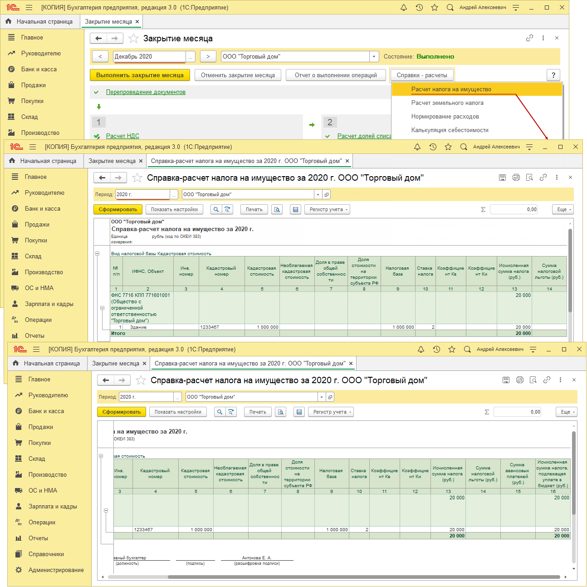This screenshot has width=587, height=587.
Task: Click Выполнить закрытие месяца button
Action: point(140,75)
